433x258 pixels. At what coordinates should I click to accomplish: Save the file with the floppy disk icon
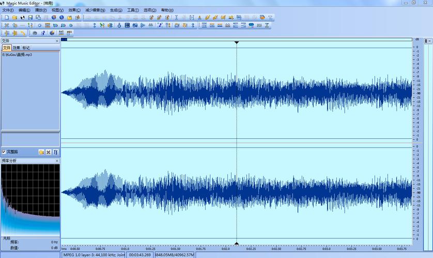click(30, 18)
